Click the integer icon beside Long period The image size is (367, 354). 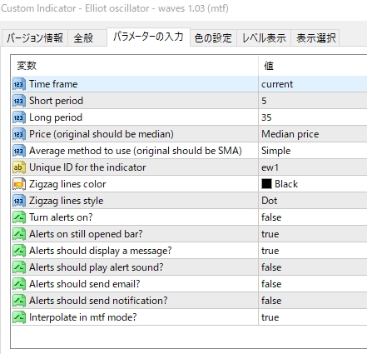point(19,117)
